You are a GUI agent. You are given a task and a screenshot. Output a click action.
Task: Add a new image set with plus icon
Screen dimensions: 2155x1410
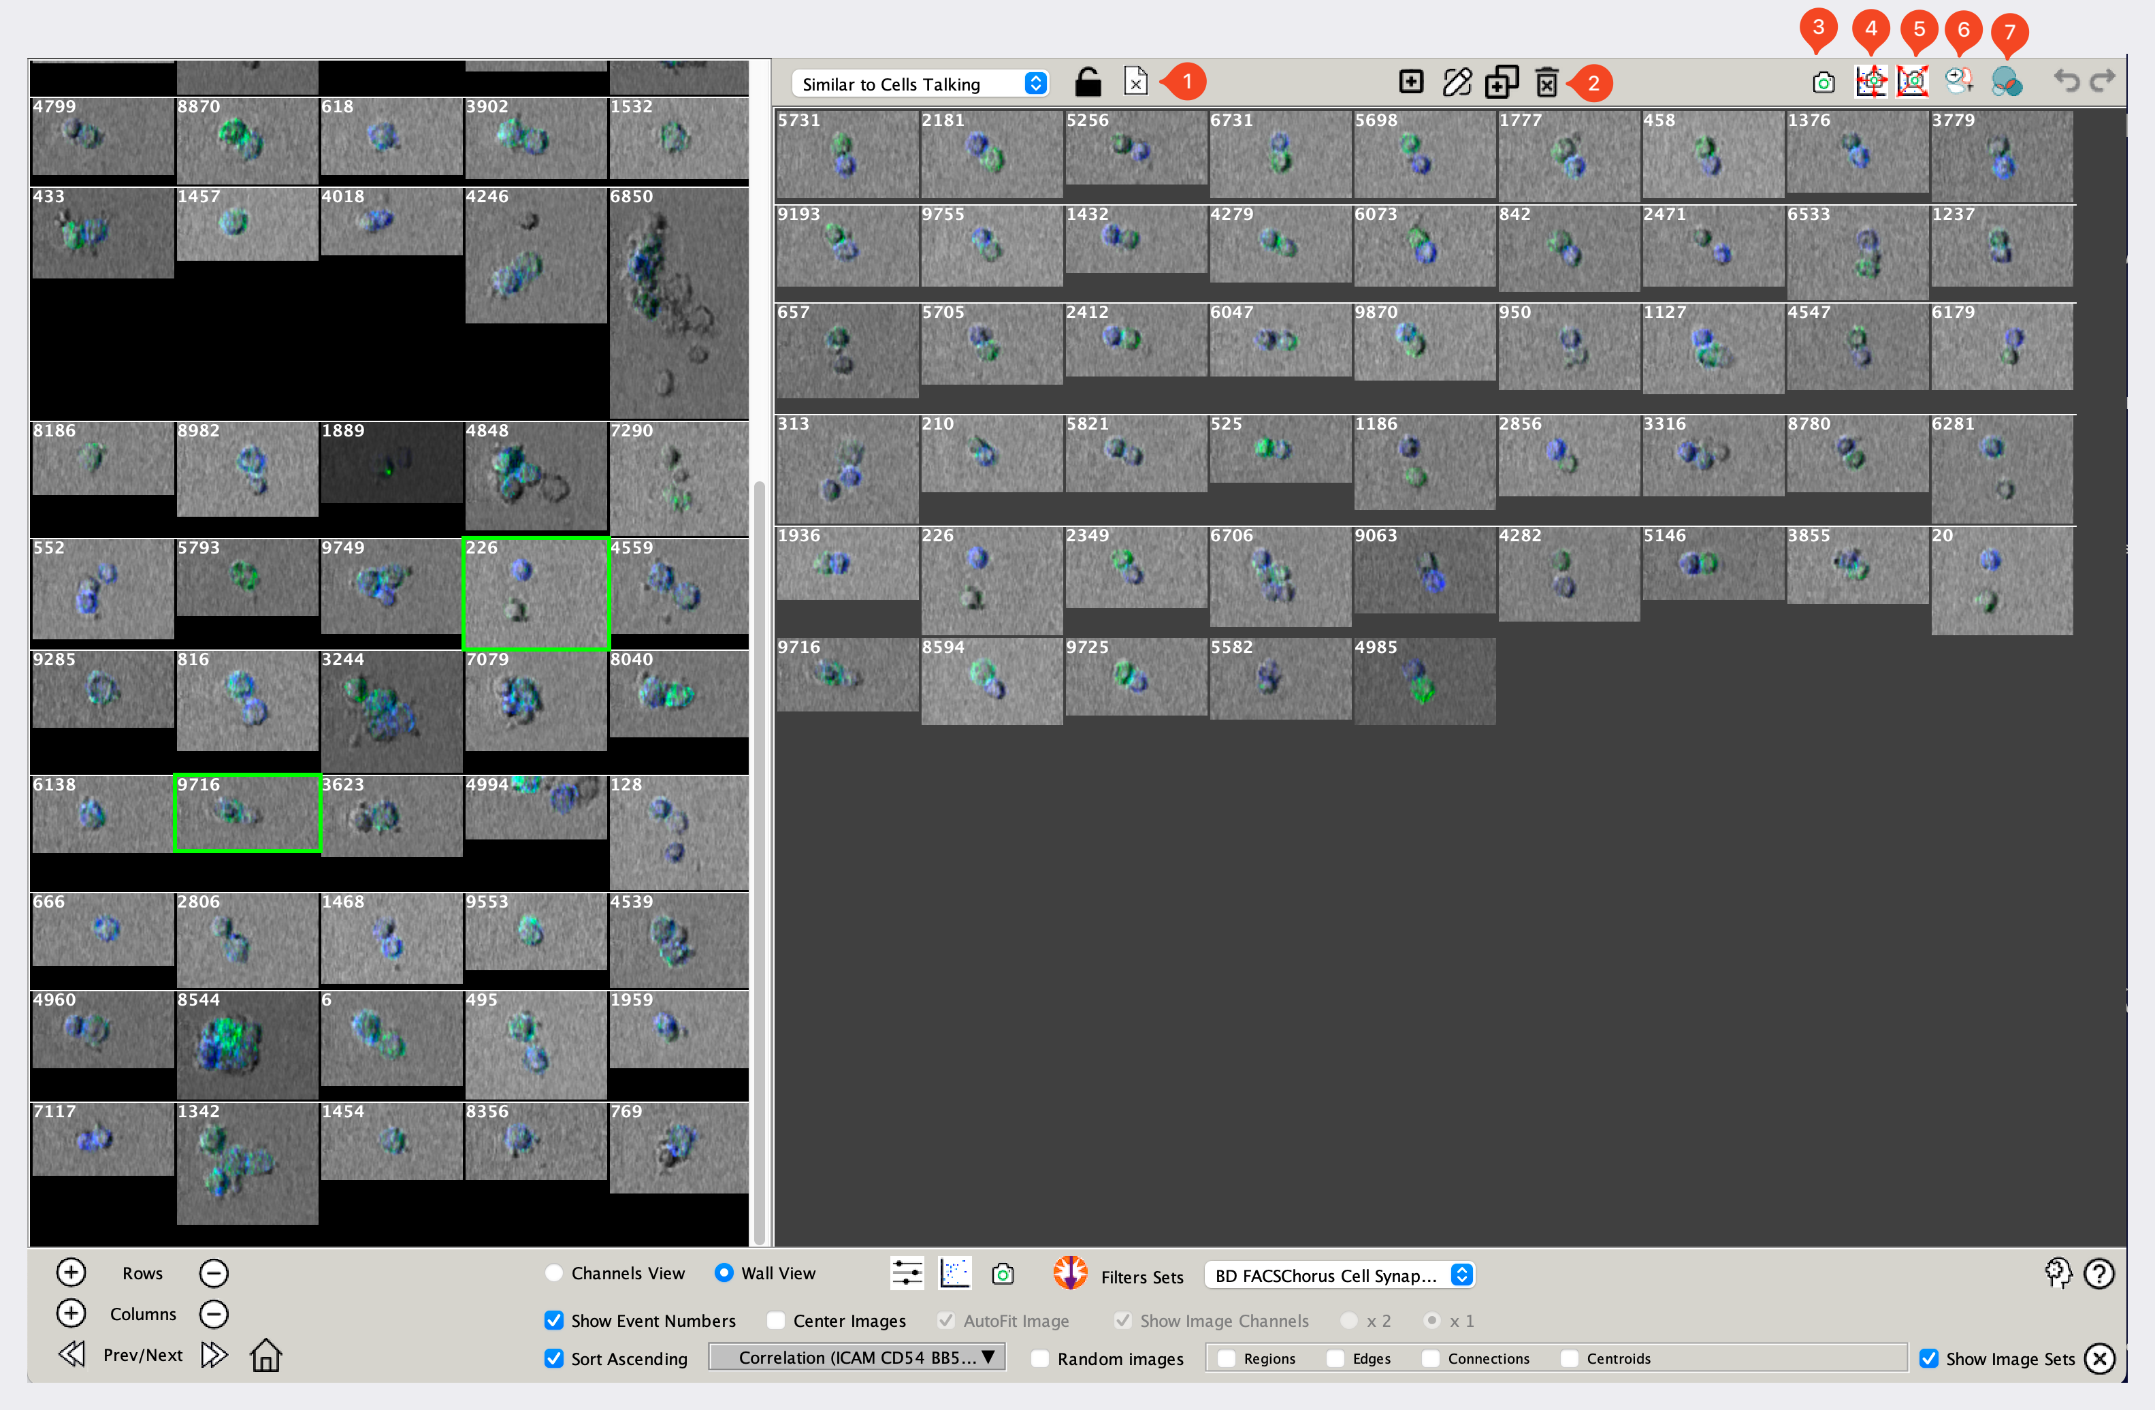tap(1411, 82)
